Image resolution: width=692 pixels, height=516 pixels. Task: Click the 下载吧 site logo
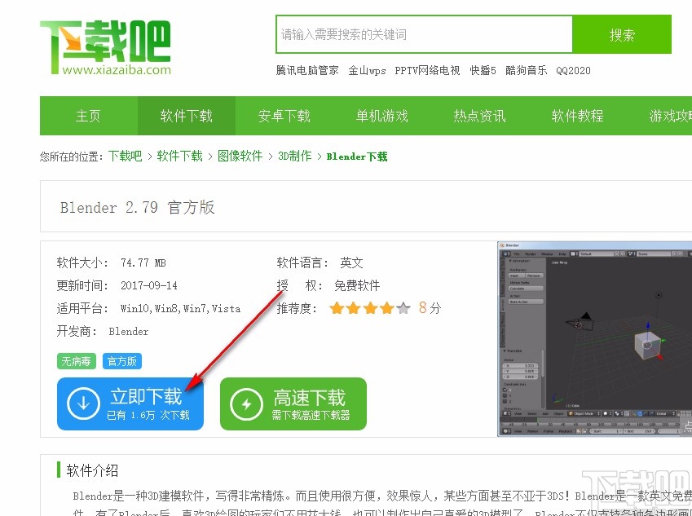pos(105,47)
